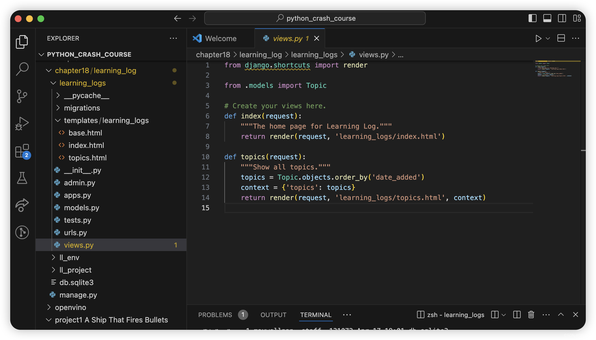Open the run options dropdown arrow
Image resolution: width=596 pixels, height=340 pixels.
(x=548, y=38)
